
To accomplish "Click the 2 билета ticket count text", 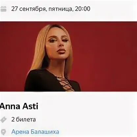I will coord(23,120).
